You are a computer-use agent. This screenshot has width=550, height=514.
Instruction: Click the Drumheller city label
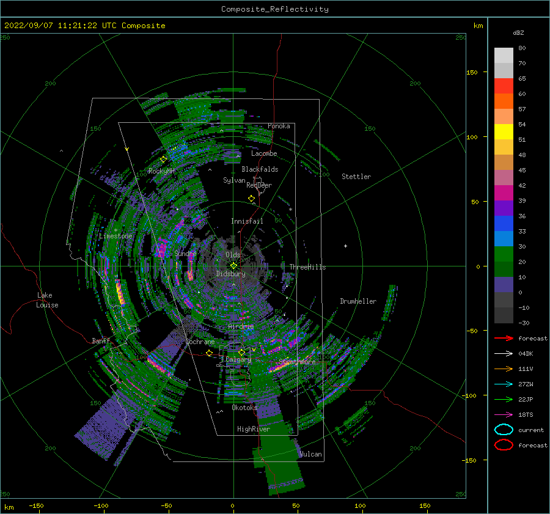point(358,301)
